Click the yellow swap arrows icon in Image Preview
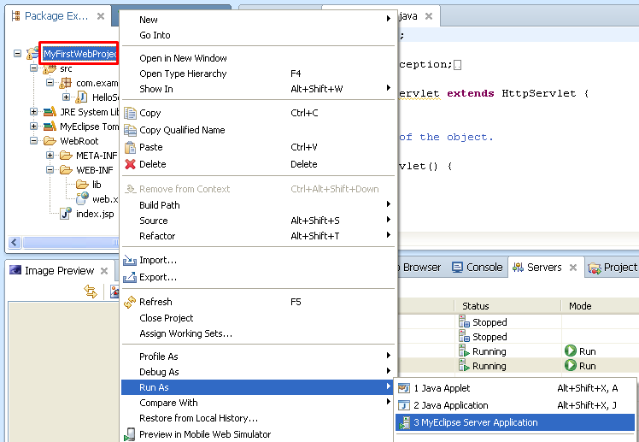 (91, 292)
